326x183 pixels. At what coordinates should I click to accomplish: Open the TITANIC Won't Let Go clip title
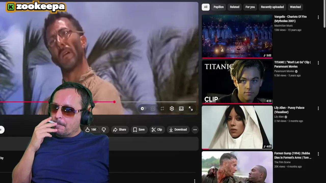tap(292, 64)
